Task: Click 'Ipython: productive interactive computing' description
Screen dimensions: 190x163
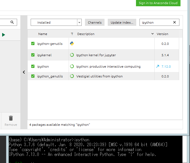Action: [108, 67]
